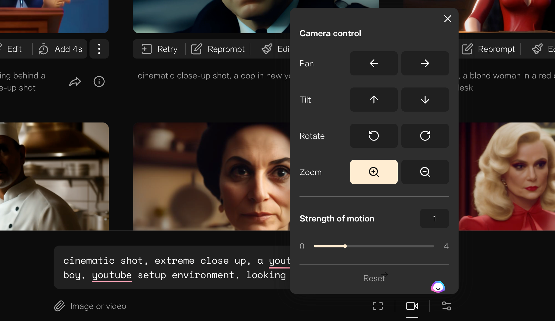Viewport: 555px width, 321px height.
Task: Pan the camera right
Action: tap(425, 63)
